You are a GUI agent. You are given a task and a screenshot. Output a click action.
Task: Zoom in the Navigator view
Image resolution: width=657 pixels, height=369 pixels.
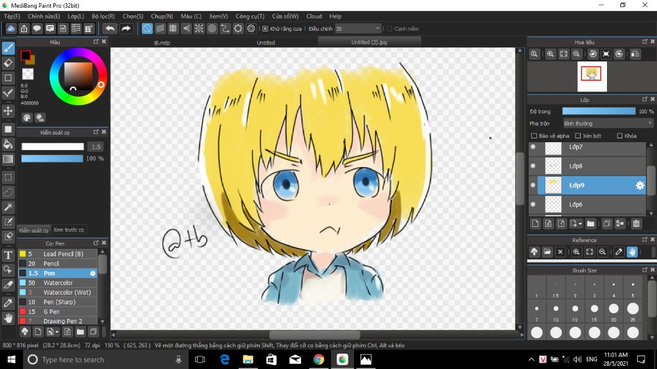pyautogui.click(x=550, y=54)
